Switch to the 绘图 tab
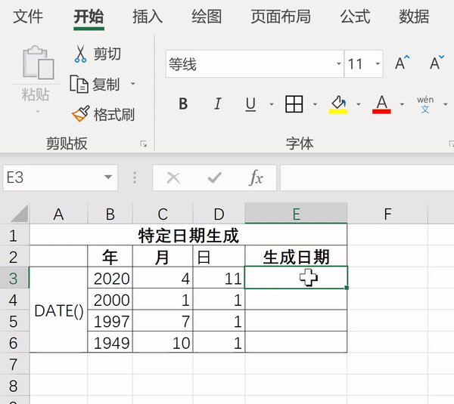The width and height of the screenshot is (454, 404). [207, 16]
